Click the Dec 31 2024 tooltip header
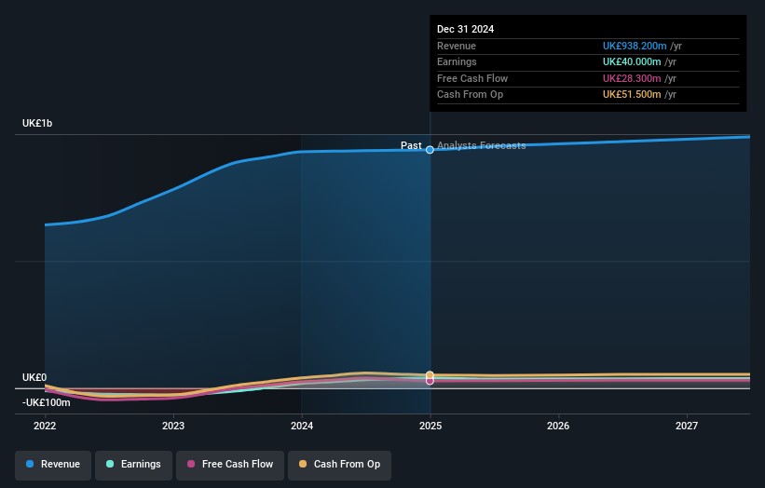This screenshot has width=765, height=488. point(465,29)
